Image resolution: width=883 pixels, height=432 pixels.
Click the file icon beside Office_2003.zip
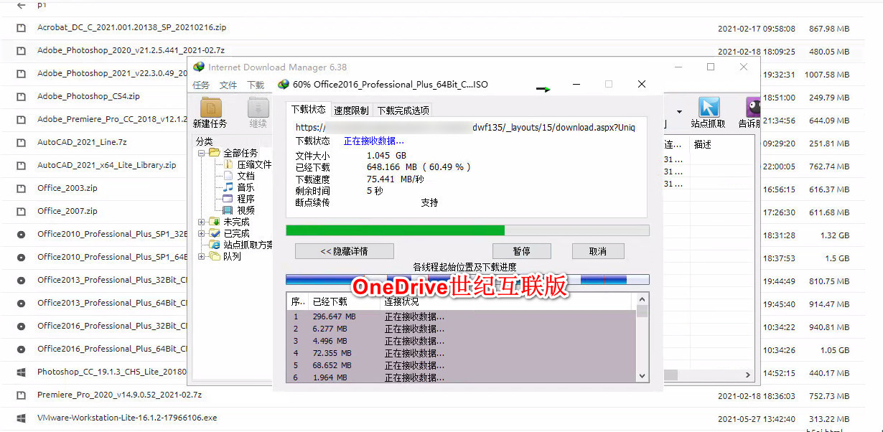pos(22,189)
